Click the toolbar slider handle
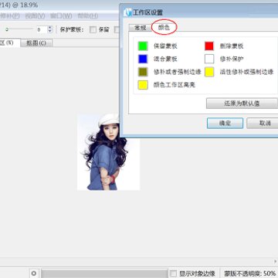 pos(7,29)
